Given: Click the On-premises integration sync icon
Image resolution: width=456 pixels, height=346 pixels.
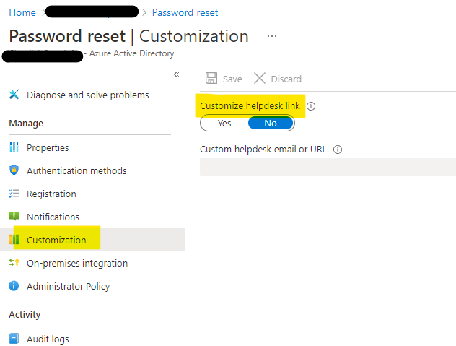Looking at the screenshot, I should [x=14, y=263].
